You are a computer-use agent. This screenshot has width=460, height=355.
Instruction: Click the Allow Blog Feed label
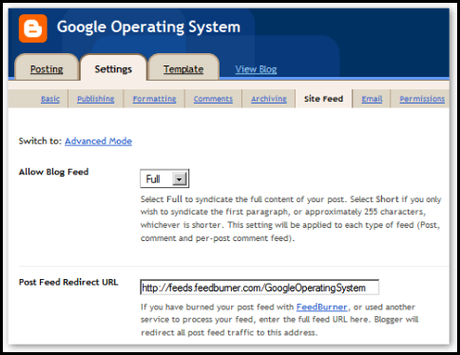coord(53,172)
